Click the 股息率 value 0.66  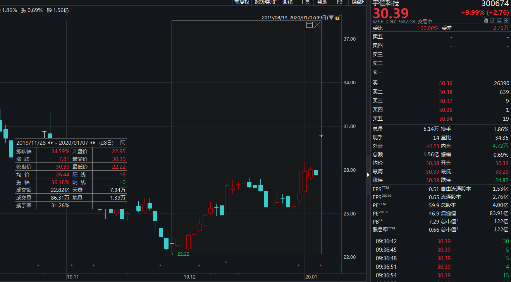[x=434, y=230]
